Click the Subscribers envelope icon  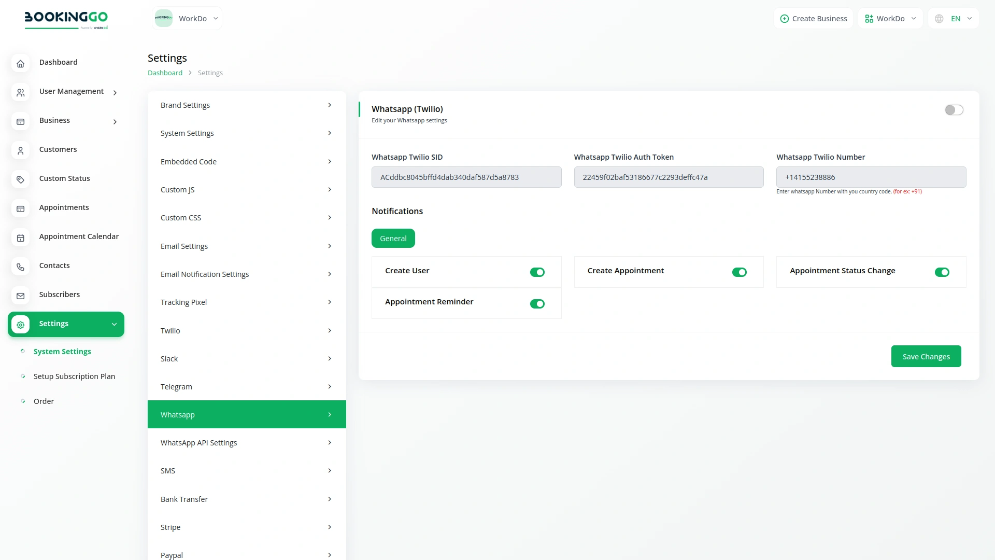coord(20,296)
